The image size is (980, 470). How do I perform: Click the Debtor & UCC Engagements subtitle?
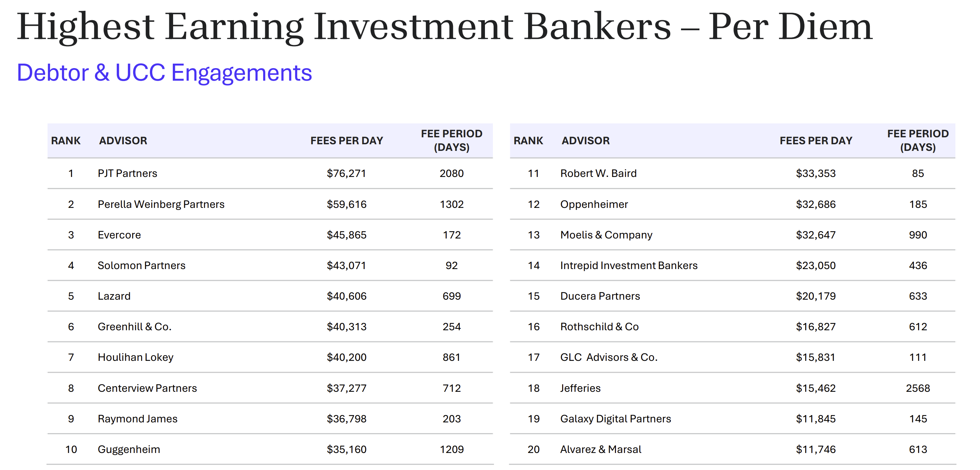[x=164, y=73]
